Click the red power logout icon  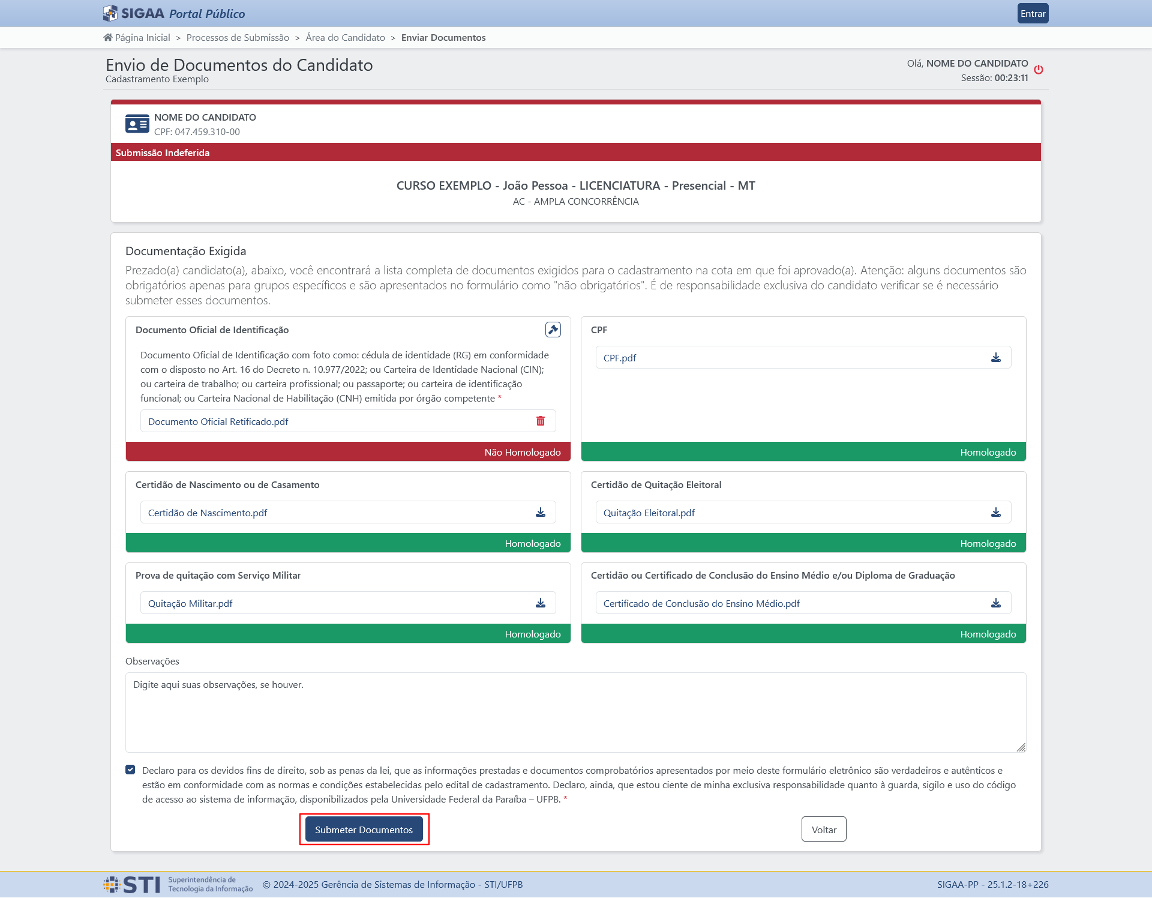[1039, 70]
